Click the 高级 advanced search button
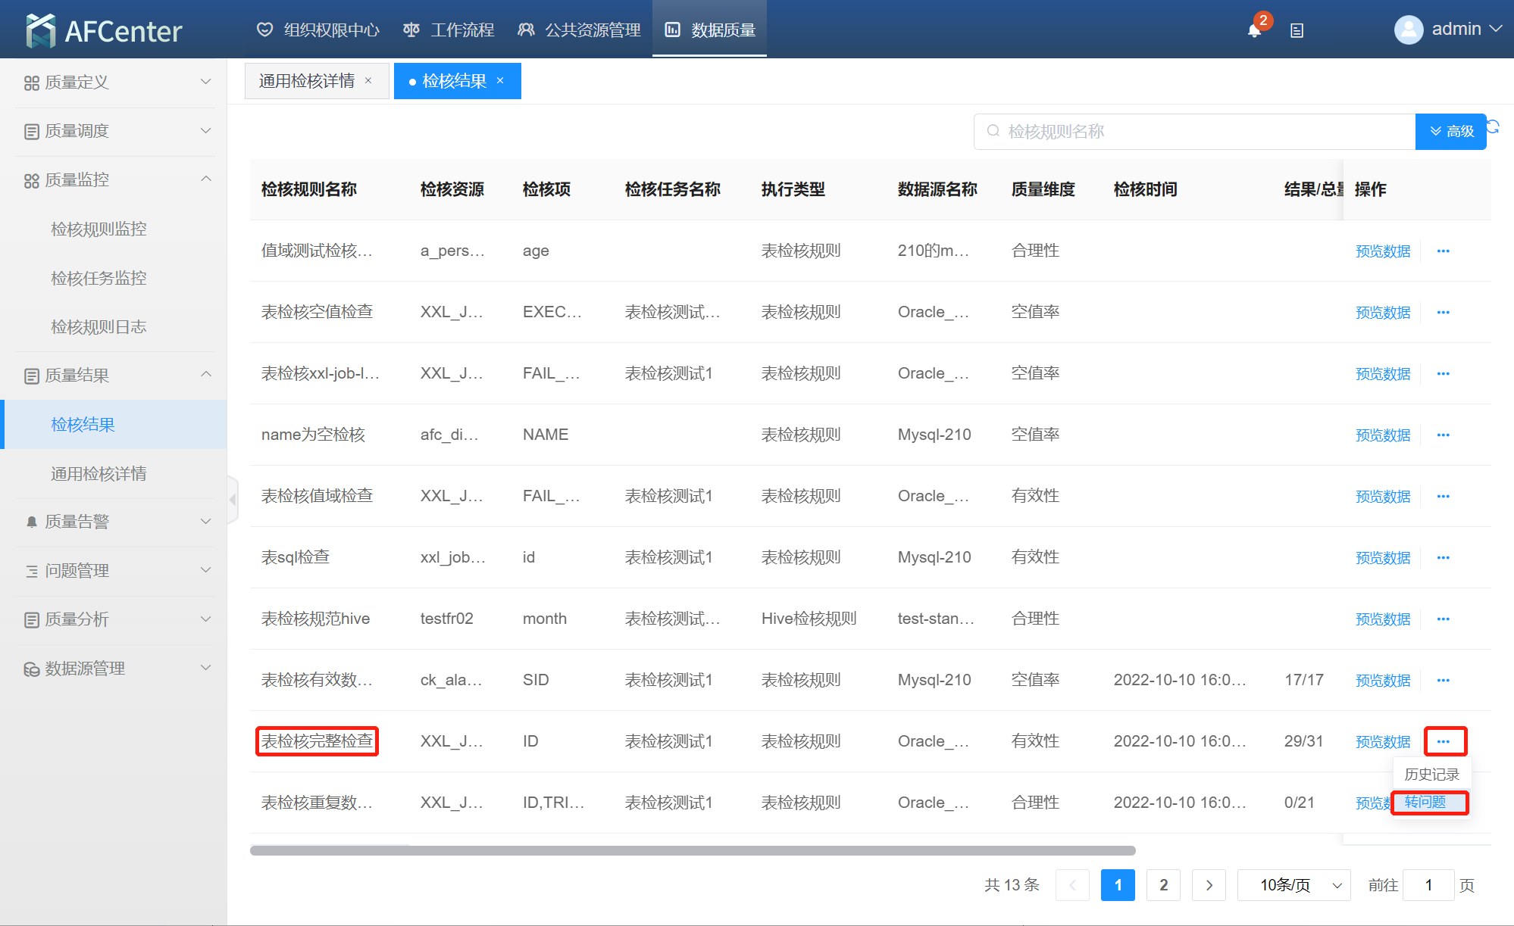 [x=1450, y=131]
